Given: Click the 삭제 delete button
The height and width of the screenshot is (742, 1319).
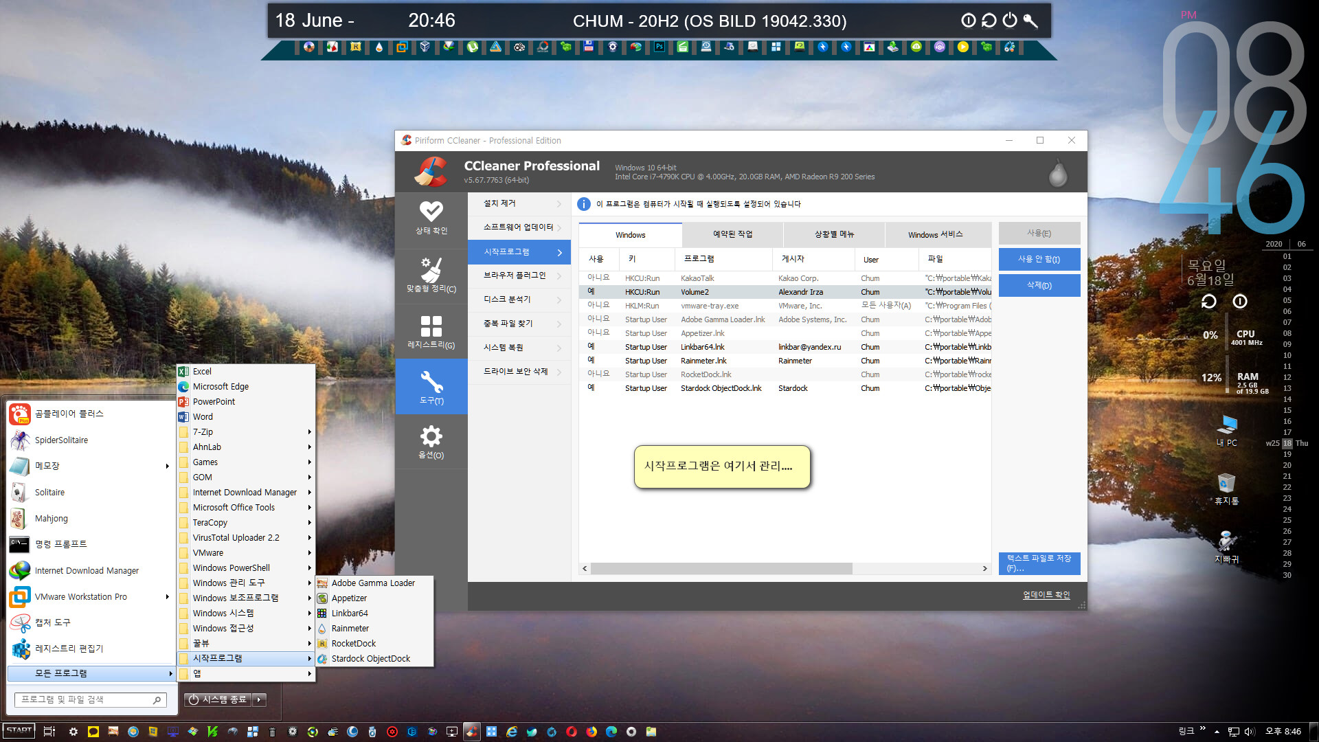Looking at the screenshot, I should click(x=1039, y=285).
